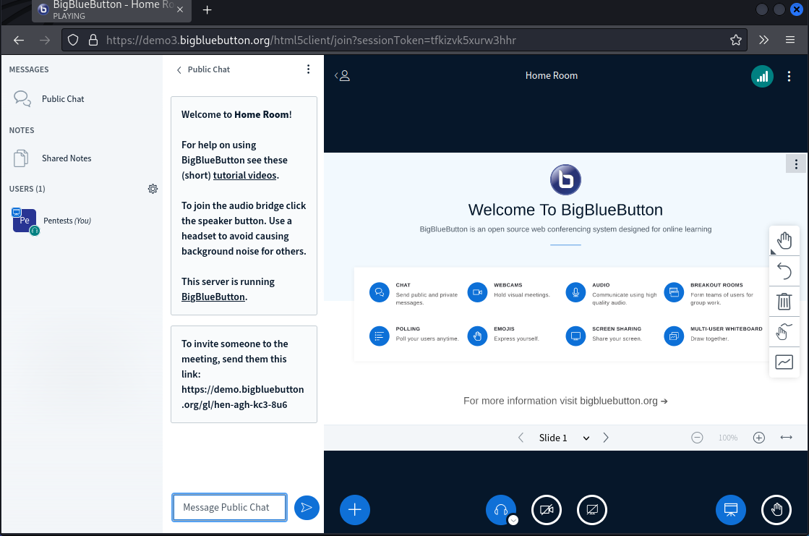Expand audio device options chevron
809x536 pixels.
coord(513,519)
